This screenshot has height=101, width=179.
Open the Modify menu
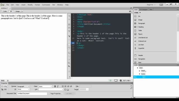[x=30, y=5]
